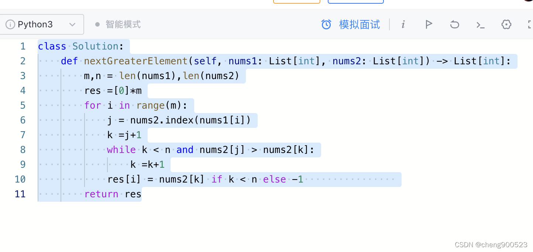This screenshot has height=252, width=533.
Task: Enter fullscreen with the expand icon
Action: tap(530, 24)
